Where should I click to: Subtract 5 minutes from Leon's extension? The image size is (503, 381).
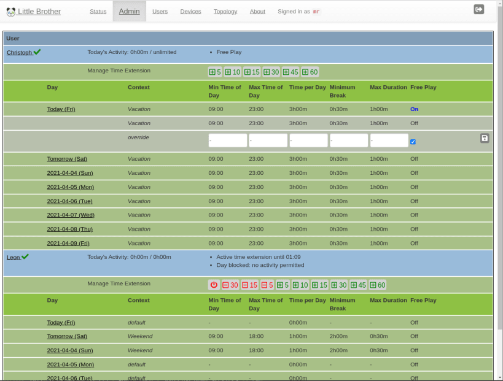point(267,285)
